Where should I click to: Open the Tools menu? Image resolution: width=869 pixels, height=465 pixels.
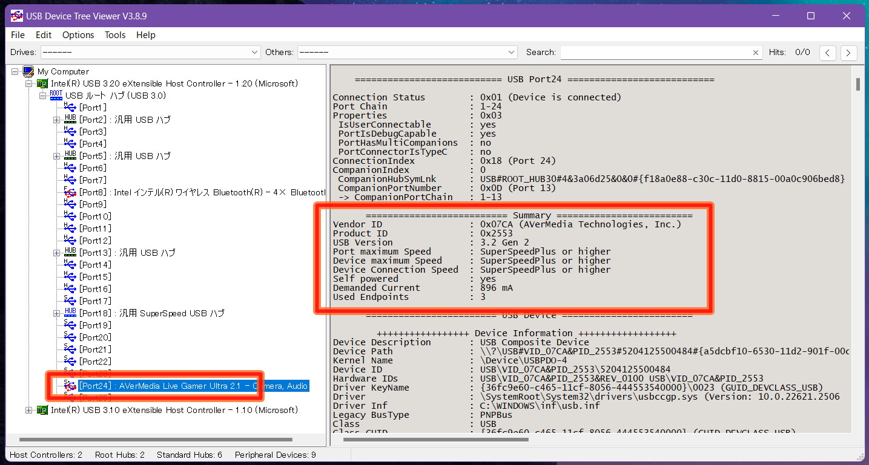click(115, 35)
